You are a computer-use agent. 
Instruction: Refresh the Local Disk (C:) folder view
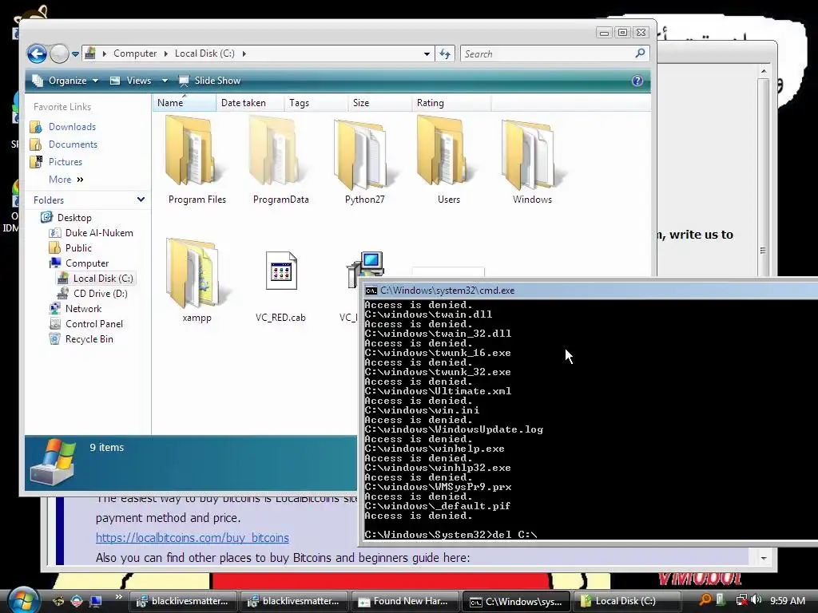click(x=445, y=53)
